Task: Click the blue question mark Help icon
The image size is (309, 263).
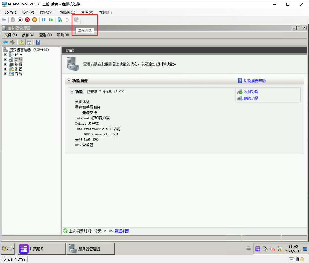Action: pyautogui.click(x=38, y=42)
